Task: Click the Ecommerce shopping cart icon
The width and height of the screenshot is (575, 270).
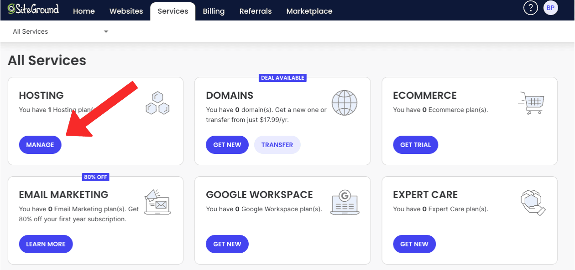Action: [532, 103]
